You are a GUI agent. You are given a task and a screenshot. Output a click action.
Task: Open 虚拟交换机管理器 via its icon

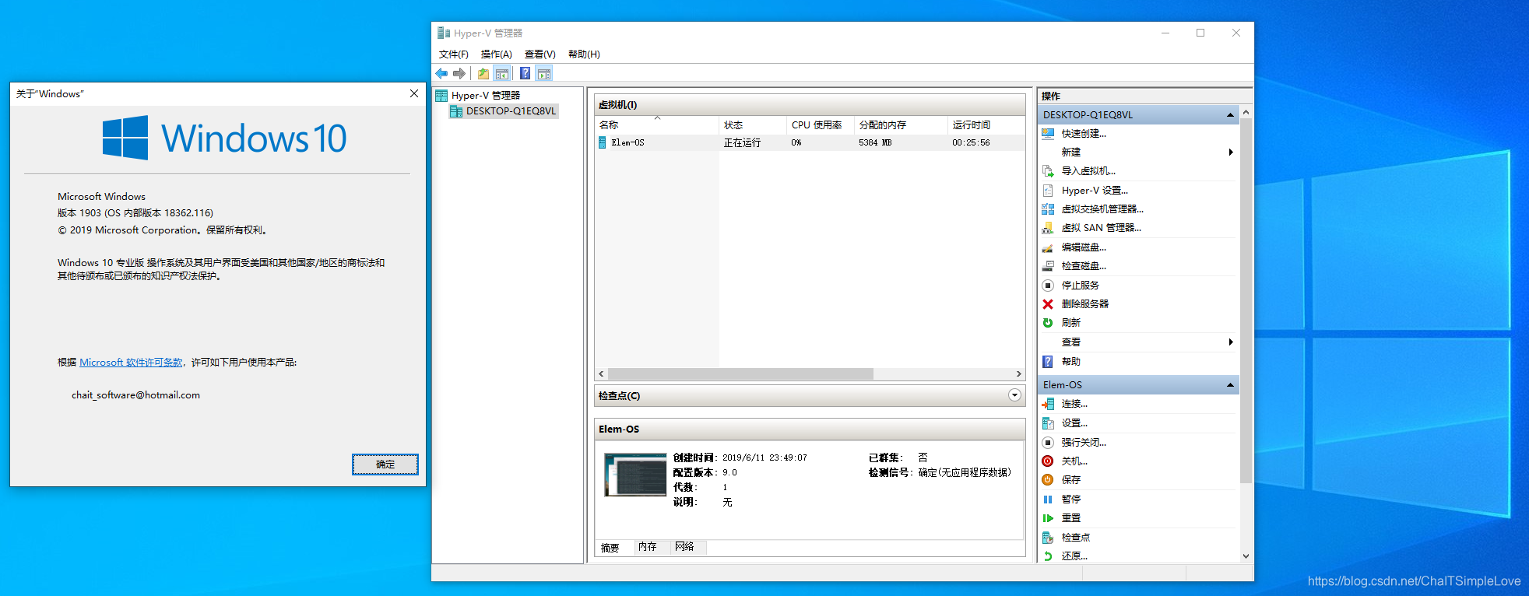point(1048,209)
